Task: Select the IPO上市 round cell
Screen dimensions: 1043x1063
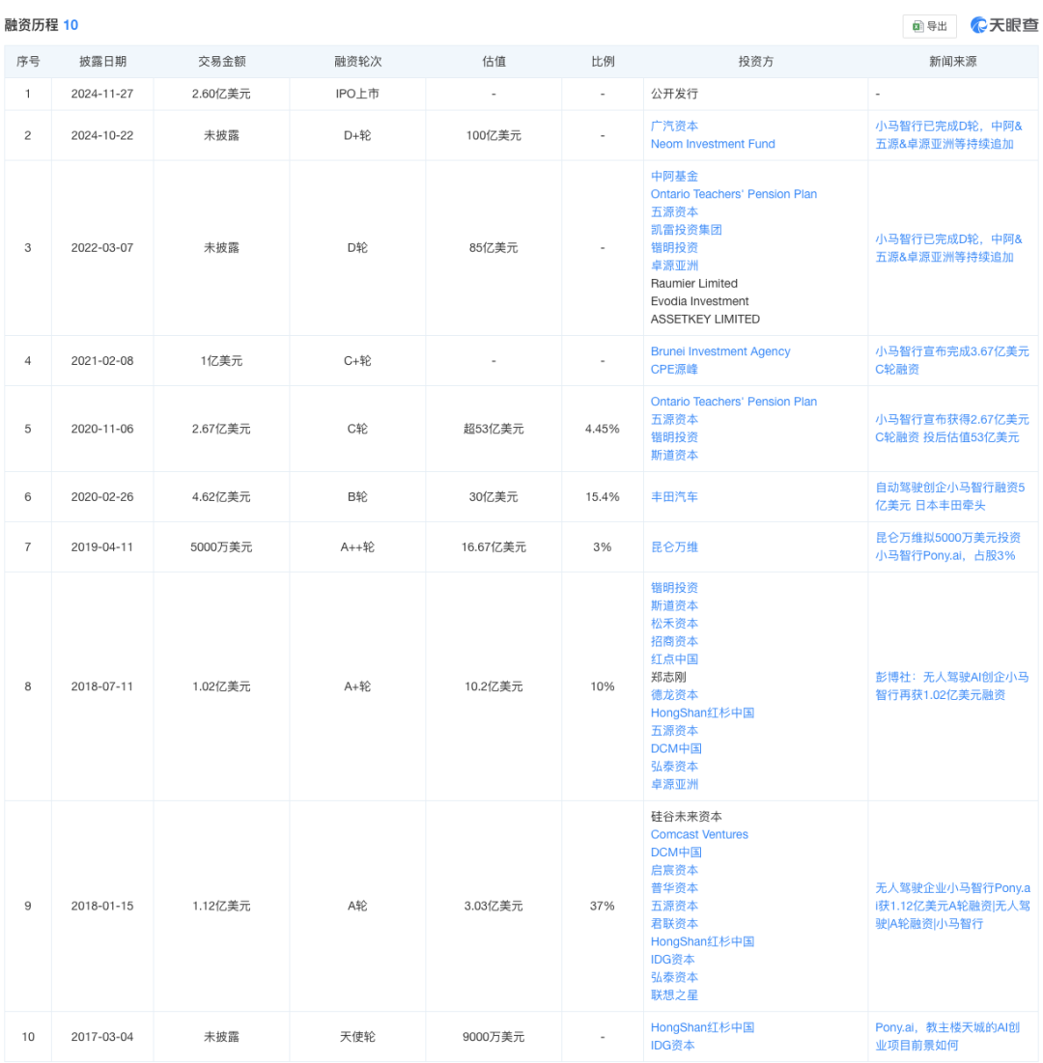Action: 357,95
